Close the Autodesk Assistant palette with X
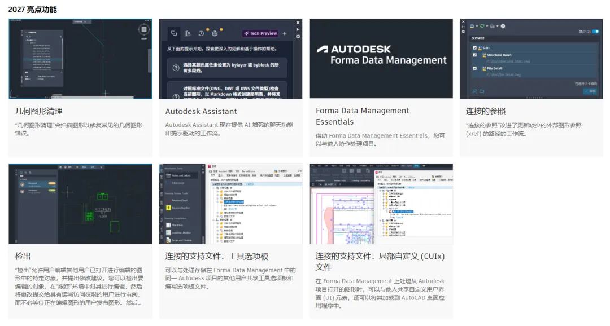The height and width of the screenshot is (326, 610). coord(298,23)
